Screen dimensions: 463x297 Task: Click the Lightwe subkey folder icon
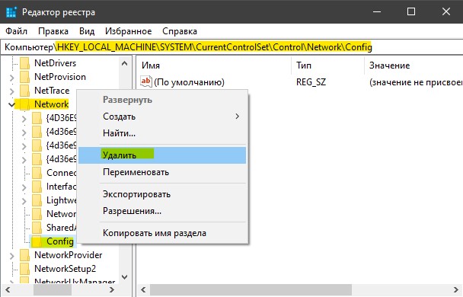coord(37,200)
